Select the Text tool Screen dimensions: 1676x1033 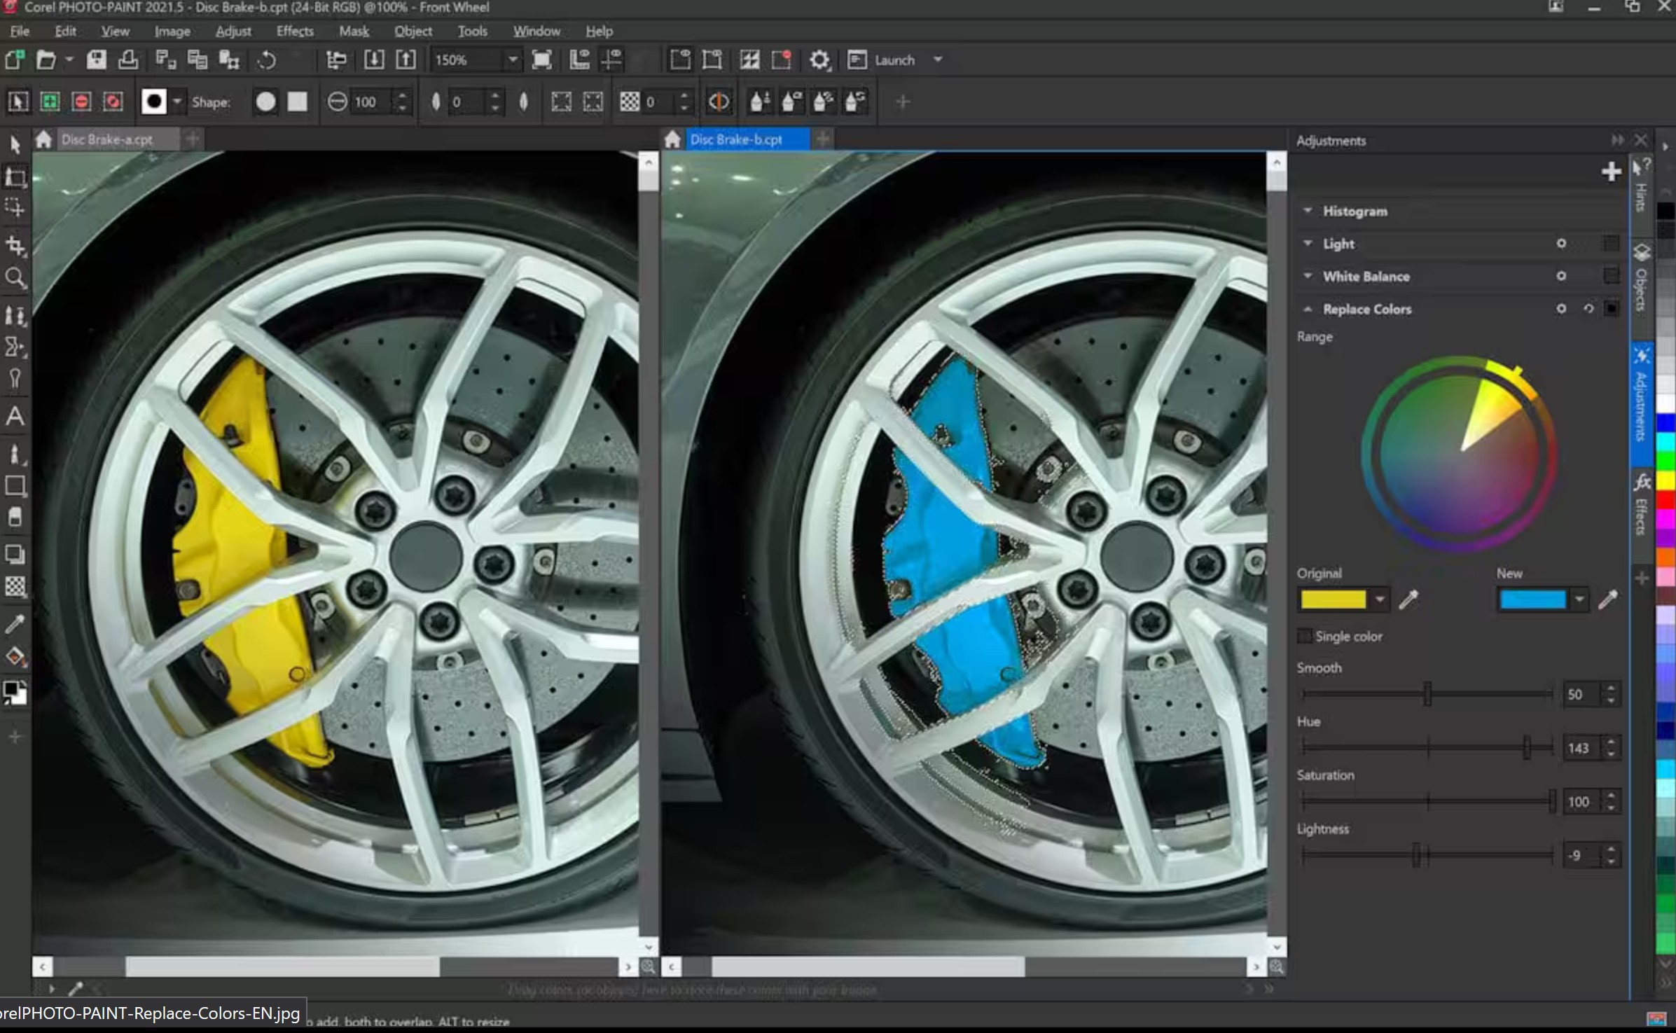15,417
